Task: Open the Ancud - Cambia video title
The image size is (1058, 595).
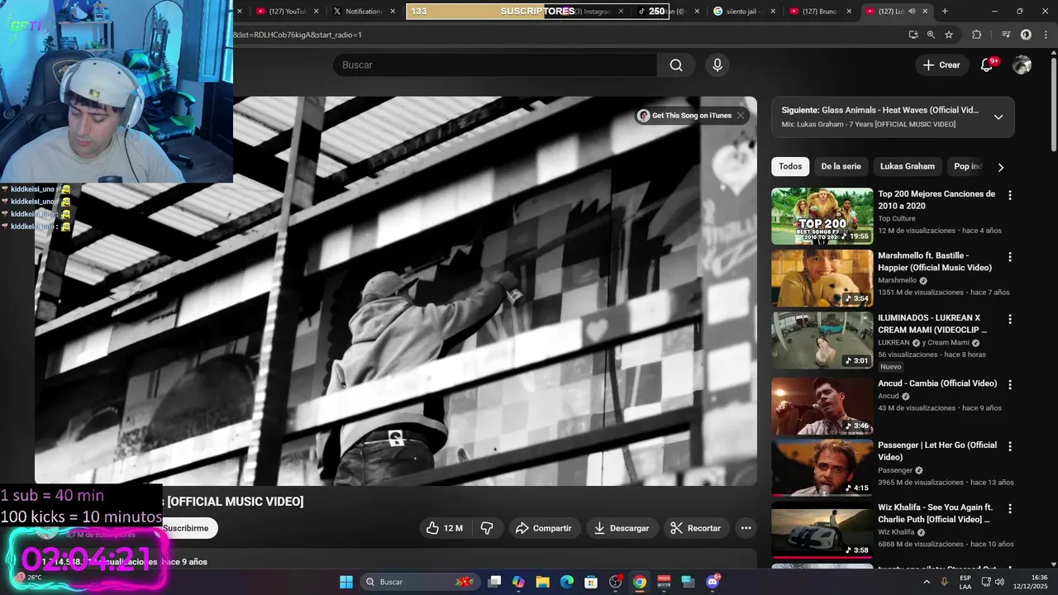Action: point(937,383)
